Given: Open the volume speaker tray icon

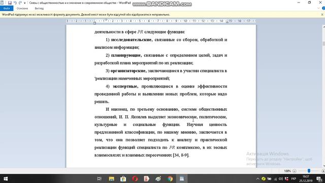Looking at the screenshot, I should pyautogui.click(x=281, y=178).
